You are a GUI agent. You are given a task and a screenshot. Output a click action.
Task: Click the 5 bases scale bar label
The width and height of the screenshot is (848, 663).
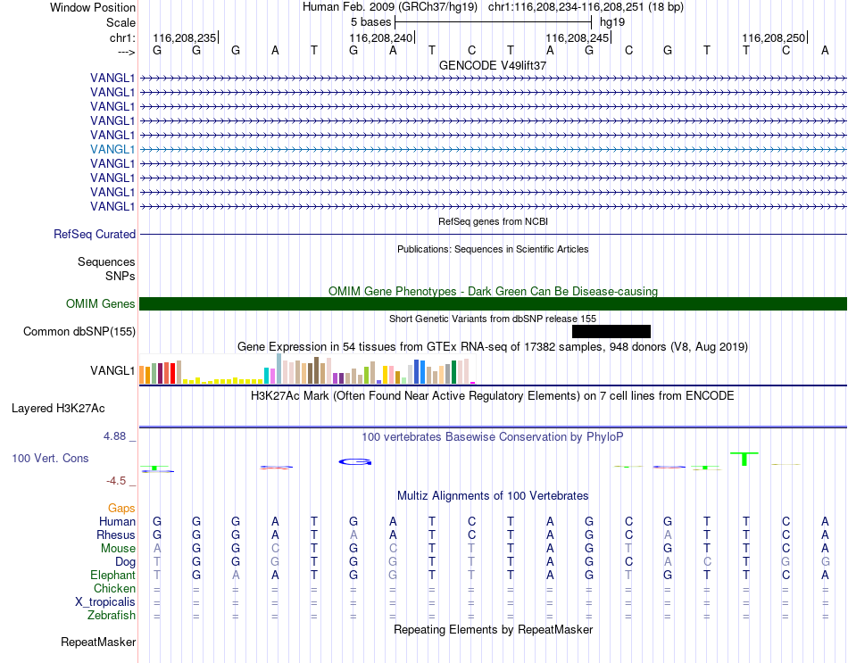[x=370, y=22]
